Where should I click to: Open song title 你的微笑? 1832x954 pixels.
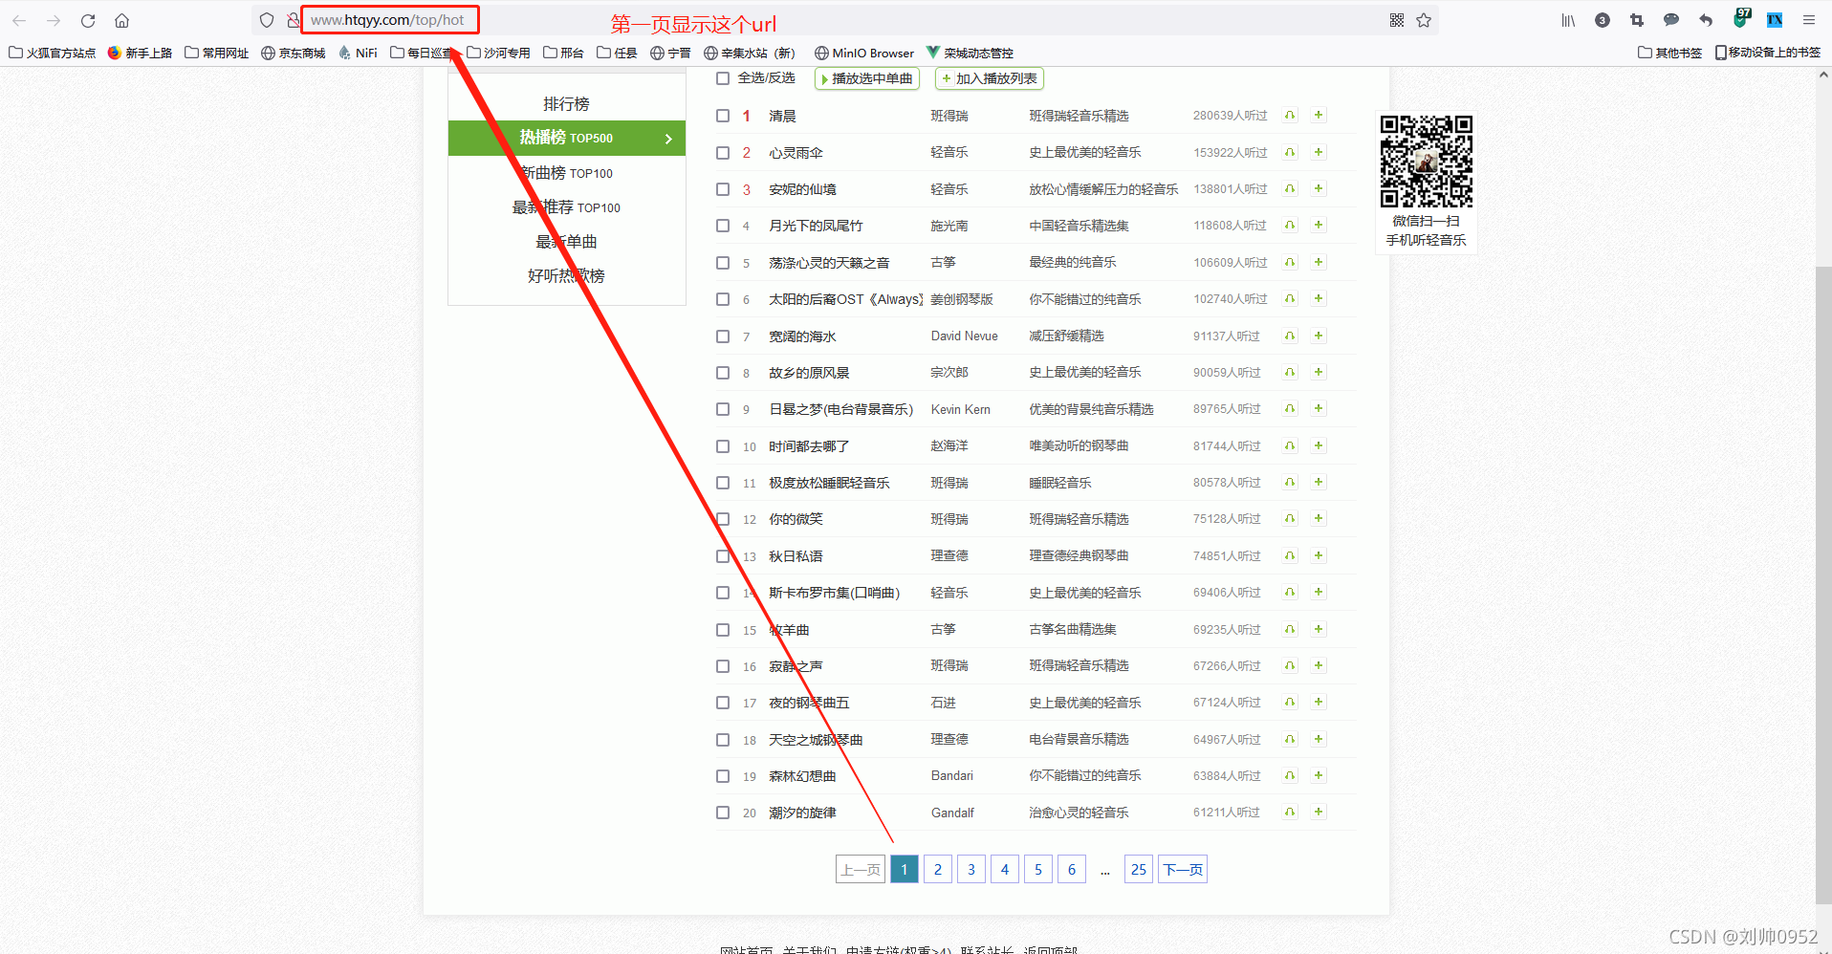tap(796, 519)
